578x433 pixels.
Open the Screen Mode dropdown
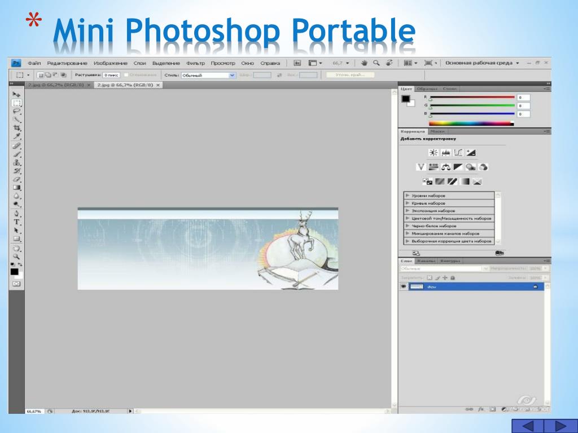click(430, 63)
